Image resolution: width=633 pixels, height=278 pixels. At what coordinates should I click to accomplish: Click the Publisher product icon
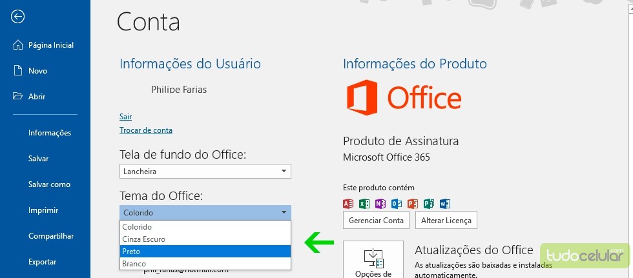pos(428,204)
